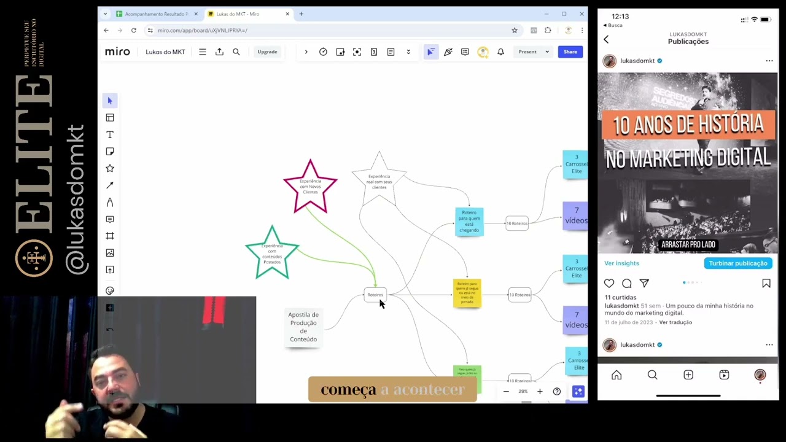Open the stickers and emoji tool
The width and height of the screenshot is (786, 442).
click(x=110, y=291)
